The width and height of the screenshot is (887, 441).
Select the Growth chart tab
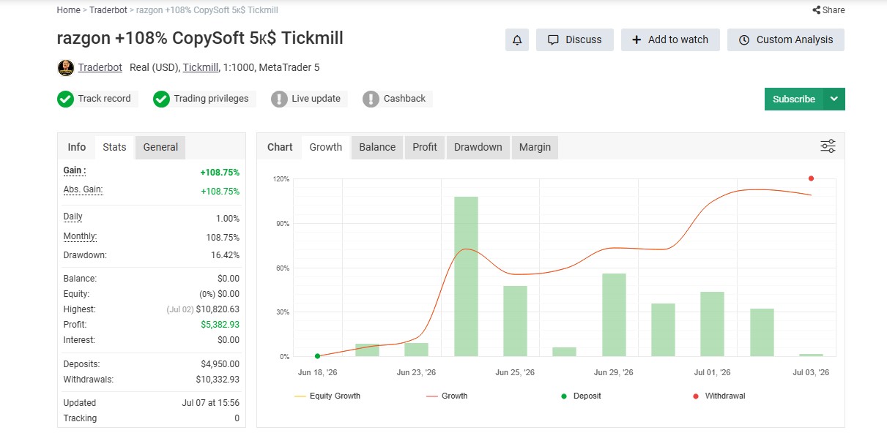[326, 147]
